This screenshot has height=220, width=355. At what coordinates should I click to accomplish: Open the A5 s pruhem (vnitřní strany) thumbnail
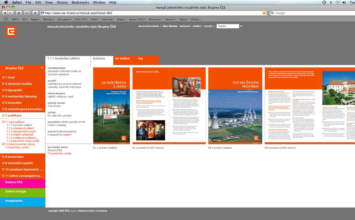coord(310,106)
